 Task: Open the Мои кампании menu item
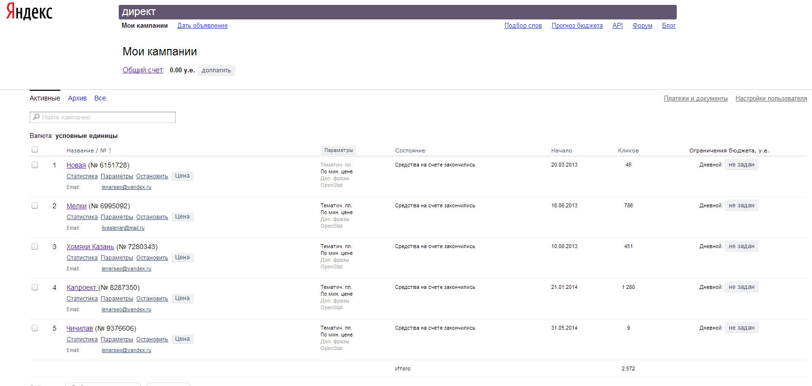tap(144, 26)
